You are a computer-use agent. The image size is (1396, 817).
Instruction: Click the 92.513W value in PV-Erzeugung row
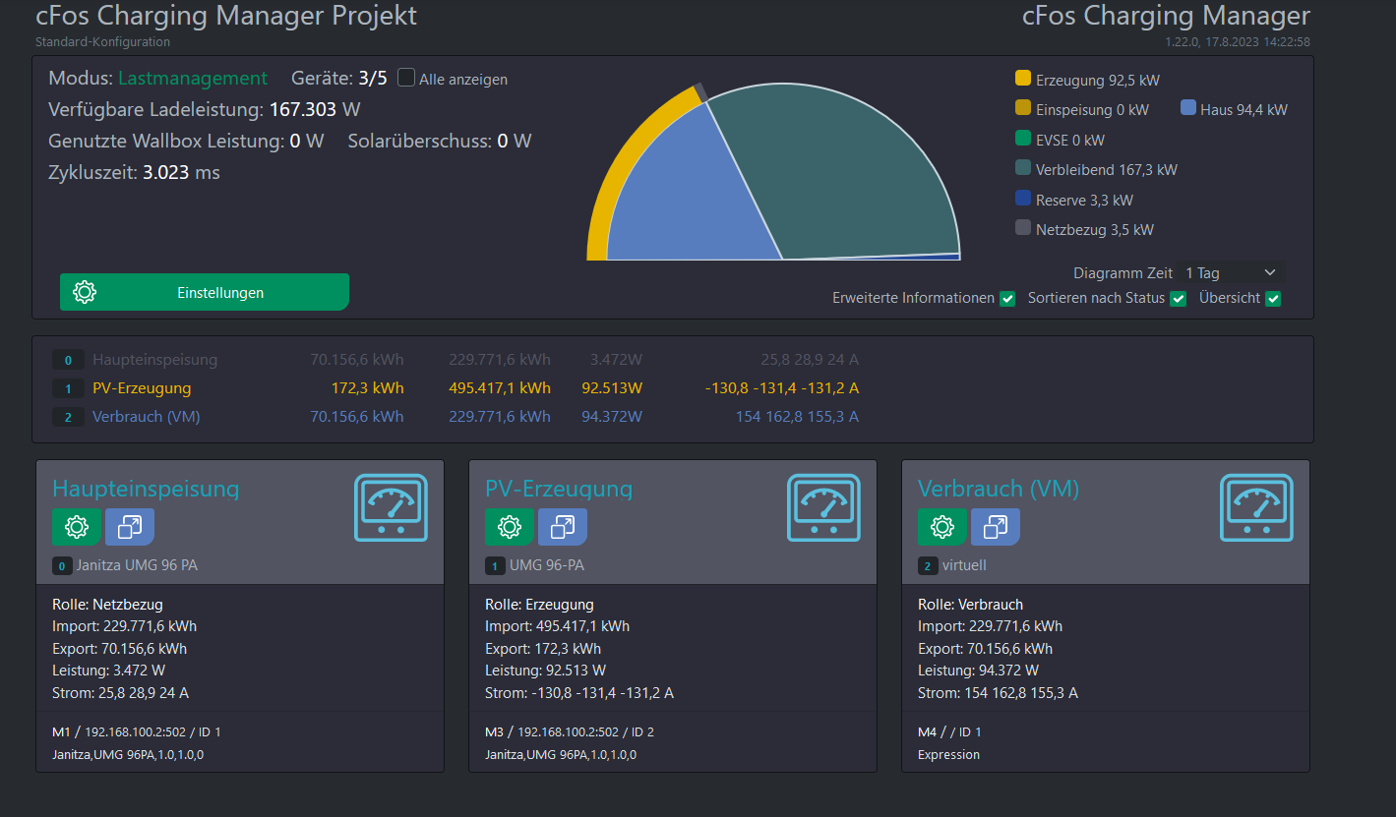coord(611,389)
